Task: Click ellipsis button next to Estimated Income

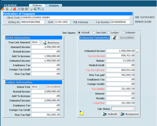Action: point(137,51)
